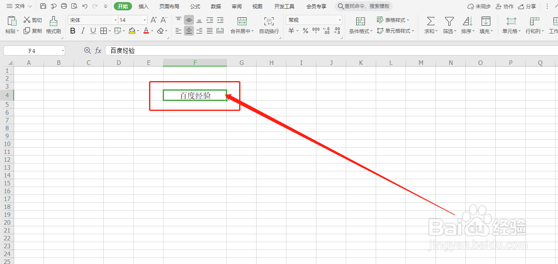558x264 pixels.
Task: Increase font size with A+ icon
Action: (154, 20)
